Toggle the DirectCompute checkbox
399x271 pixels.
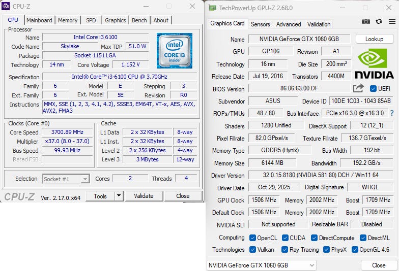[315, 238]
